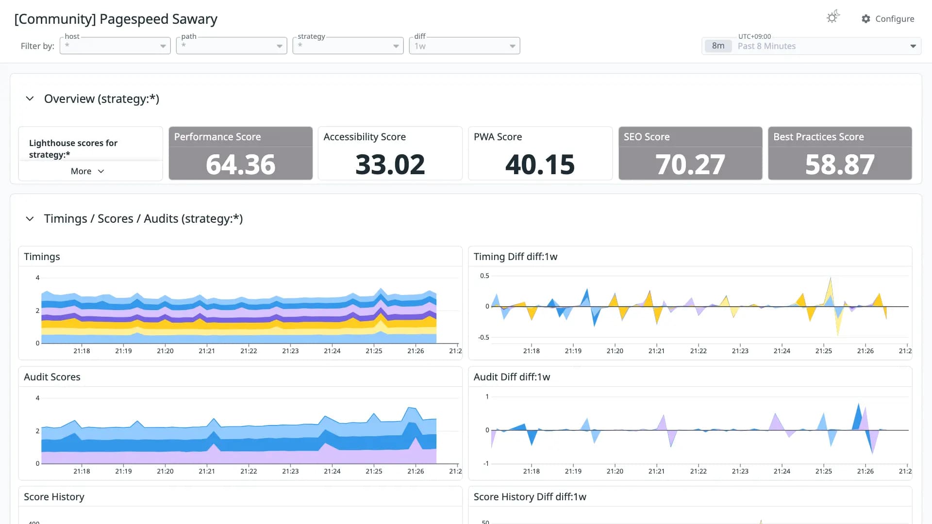Click the Performance Score value 64.36
The image size is (932, 524).
point(241,164)
